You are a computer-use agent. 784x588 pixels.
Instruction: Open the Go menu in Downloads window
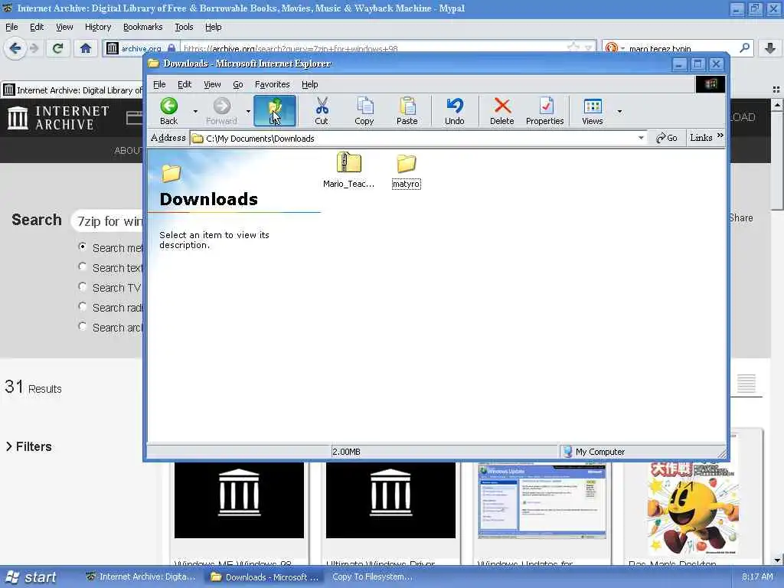tap(238, 84)
